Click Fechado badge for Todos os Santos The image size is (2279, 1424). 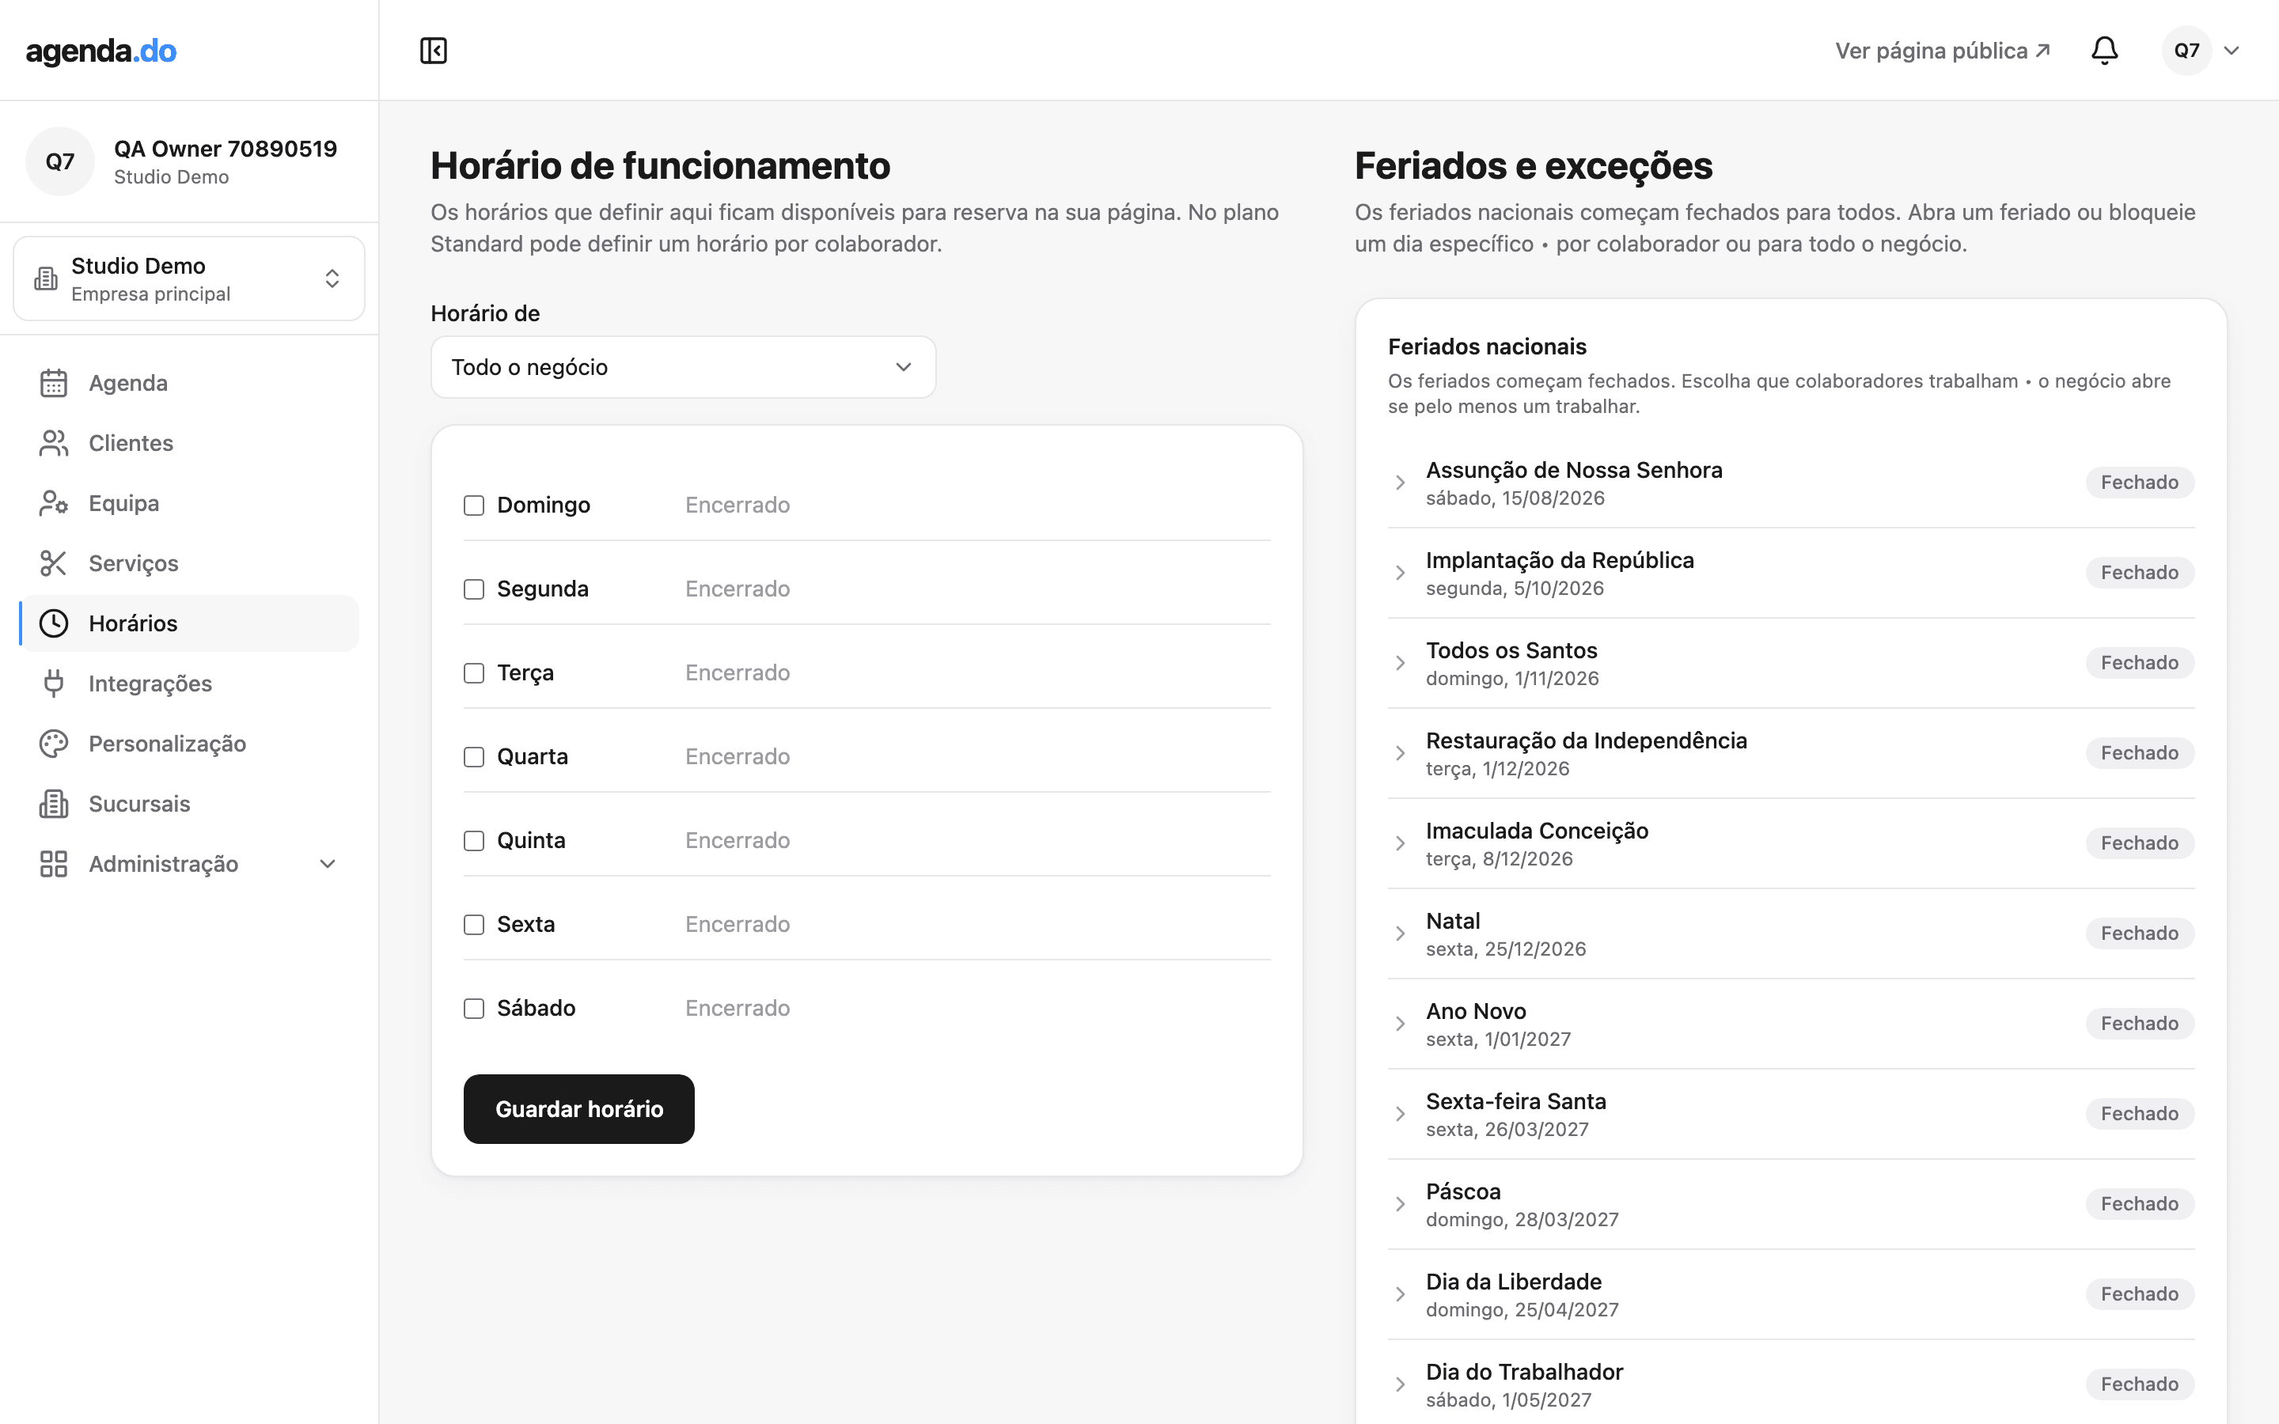coord(2140,663)
